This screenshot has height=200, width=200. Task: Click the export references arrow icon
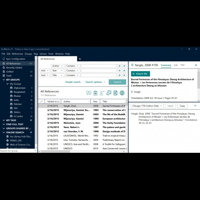click(109, 93)
